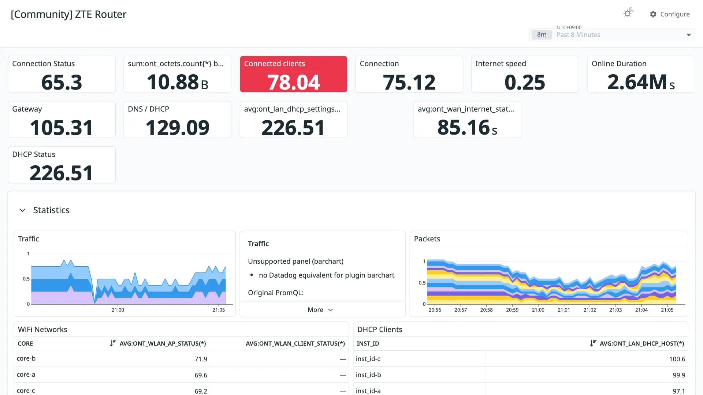Click avg:ont_lan_dhcp_settings widget title
The image size is (703, 395).
292,109
